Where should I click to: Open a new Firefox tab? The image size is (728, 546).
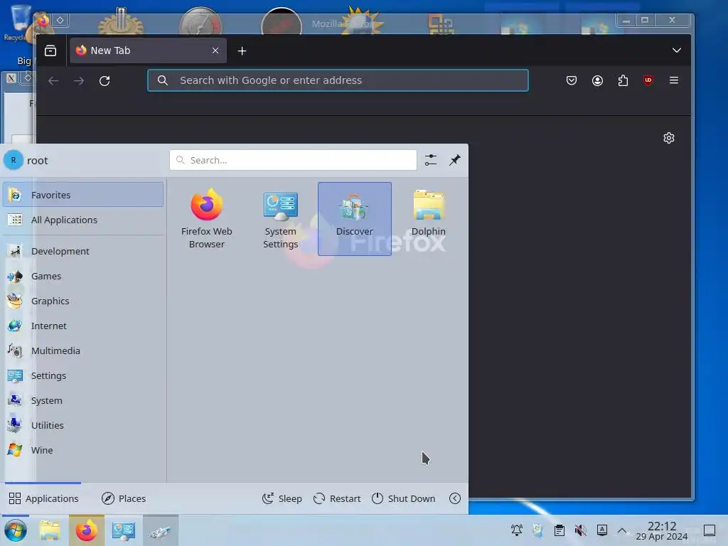[242, 50]
